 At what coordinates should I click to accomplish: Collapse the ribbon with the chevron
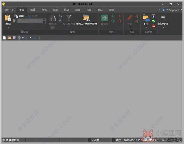(x=160, y=10)
